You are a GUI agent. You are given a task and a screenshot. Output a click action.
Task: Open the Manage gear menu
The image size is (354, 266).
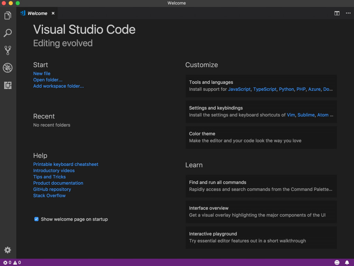8,250
